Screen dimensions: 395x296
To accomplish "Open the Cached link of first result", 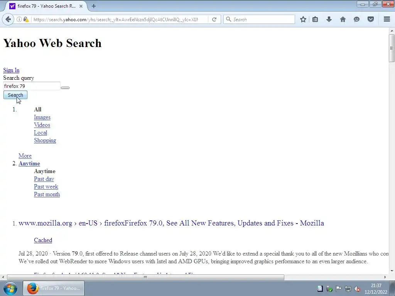I will 43,240.
